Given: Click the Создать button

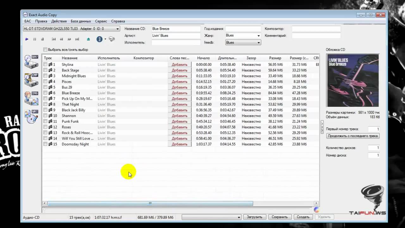Looking at the screenshot, I should point(303,217).
